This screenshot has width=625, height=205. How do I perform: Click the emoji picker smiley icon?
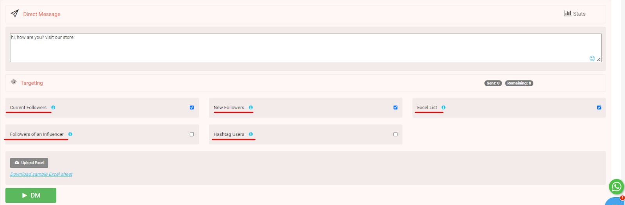(592, 59)
